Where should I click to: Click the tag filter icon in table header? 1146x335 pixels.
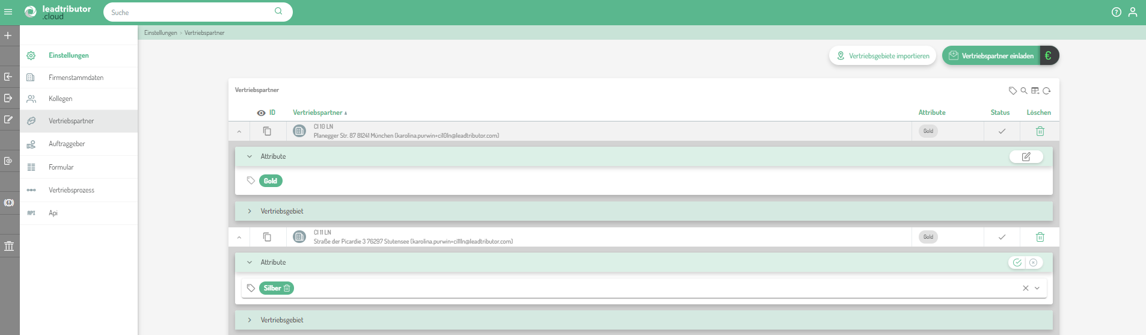coord(1013,91)
